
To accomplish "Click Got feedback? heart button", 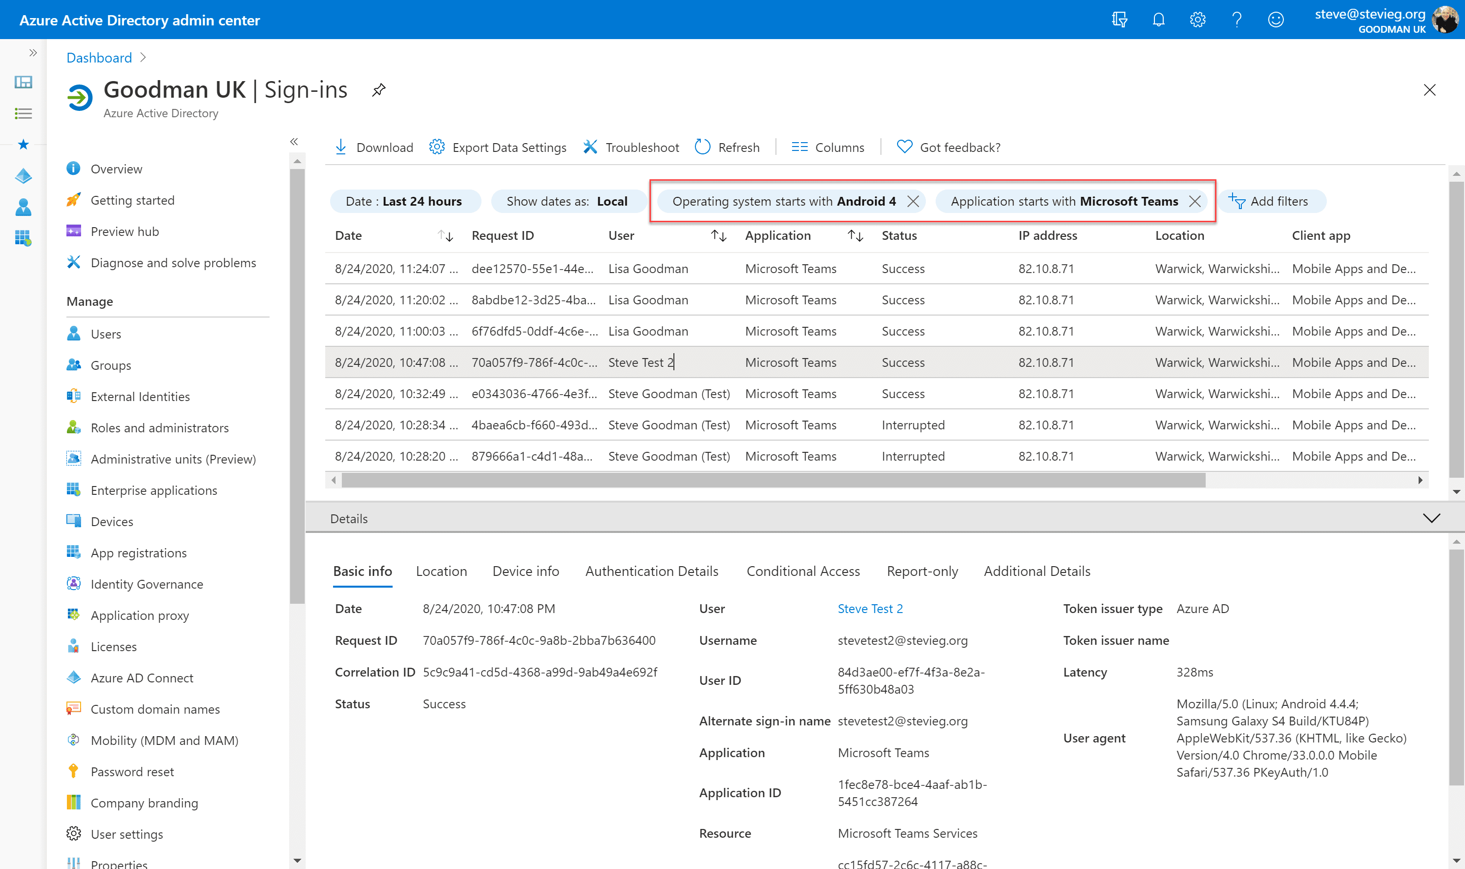I will pos(949,148).
